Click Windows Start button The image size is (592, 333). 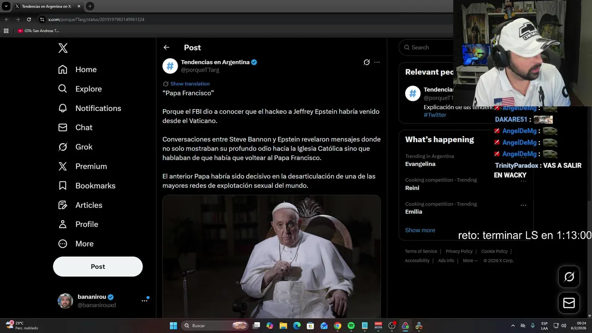click(173, 326)
